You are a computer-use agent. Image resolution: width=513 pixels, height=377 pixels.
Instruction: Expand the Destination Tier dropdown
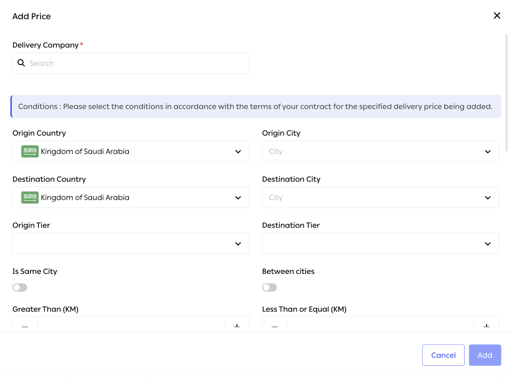(x=380, y=243)
